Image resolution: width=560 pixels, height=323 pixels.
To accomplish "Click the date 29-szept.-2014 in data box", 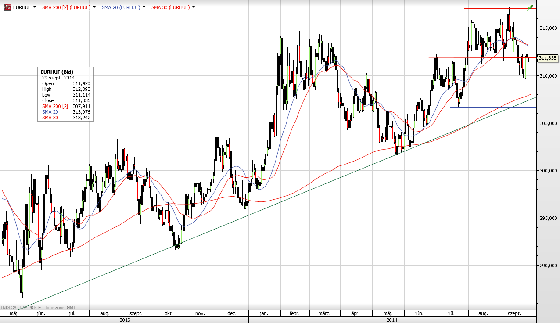I will [58, 78].
